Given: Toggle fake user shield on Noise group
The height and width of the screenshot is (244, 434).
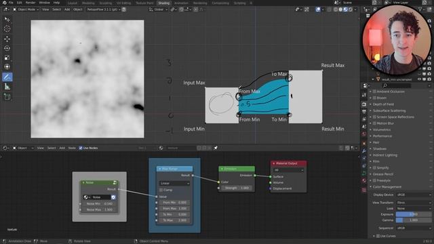Looking at the screenshot, I should [x=113, y=197].
